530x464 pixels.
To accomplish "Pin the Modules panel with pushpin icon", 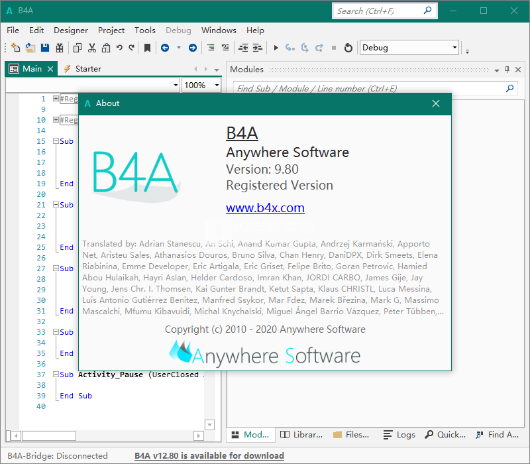I will (x=507, y=70).
